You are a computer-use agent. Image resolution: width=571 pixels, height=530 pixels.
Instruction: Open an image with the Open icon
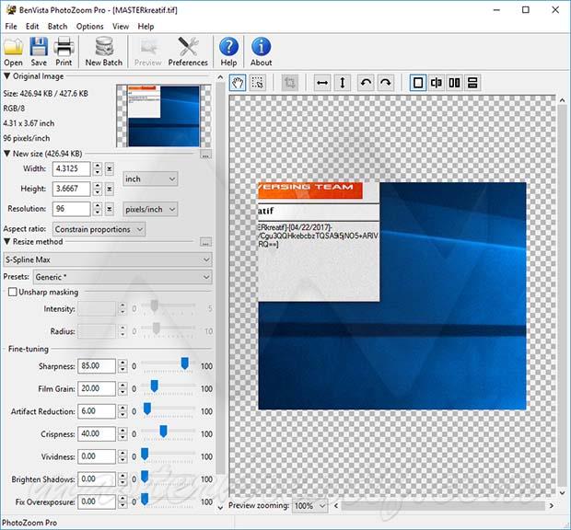pos(13,52)
